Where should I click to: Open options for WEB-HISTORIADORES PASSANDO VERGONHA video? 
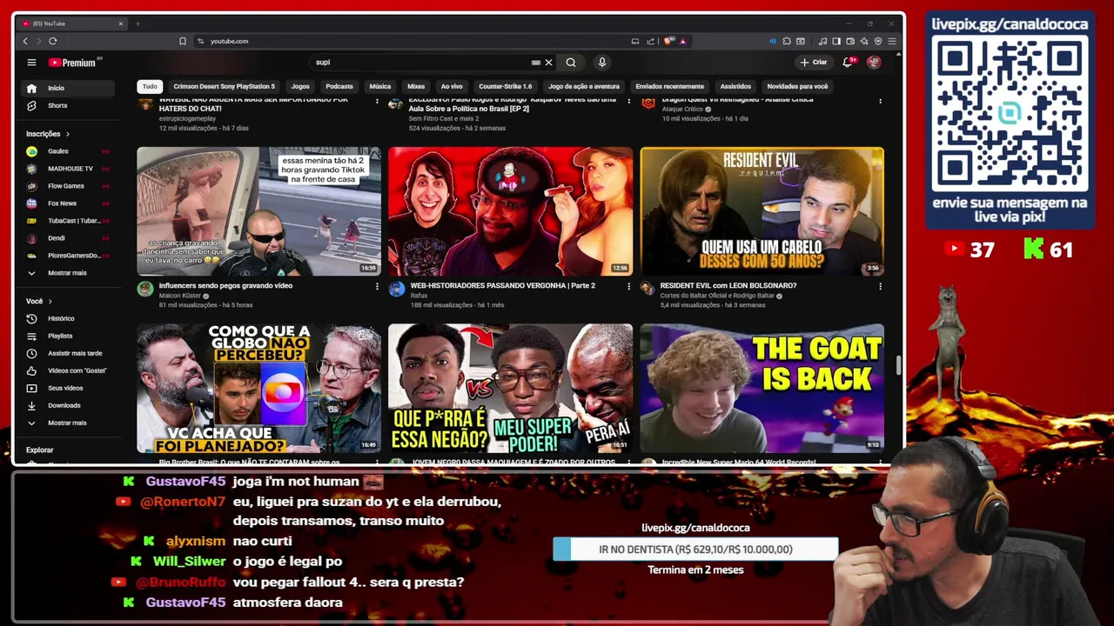tap(628, 286)
